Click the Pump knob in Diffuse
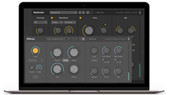This screenshot has width=170, height=95. 106,71
